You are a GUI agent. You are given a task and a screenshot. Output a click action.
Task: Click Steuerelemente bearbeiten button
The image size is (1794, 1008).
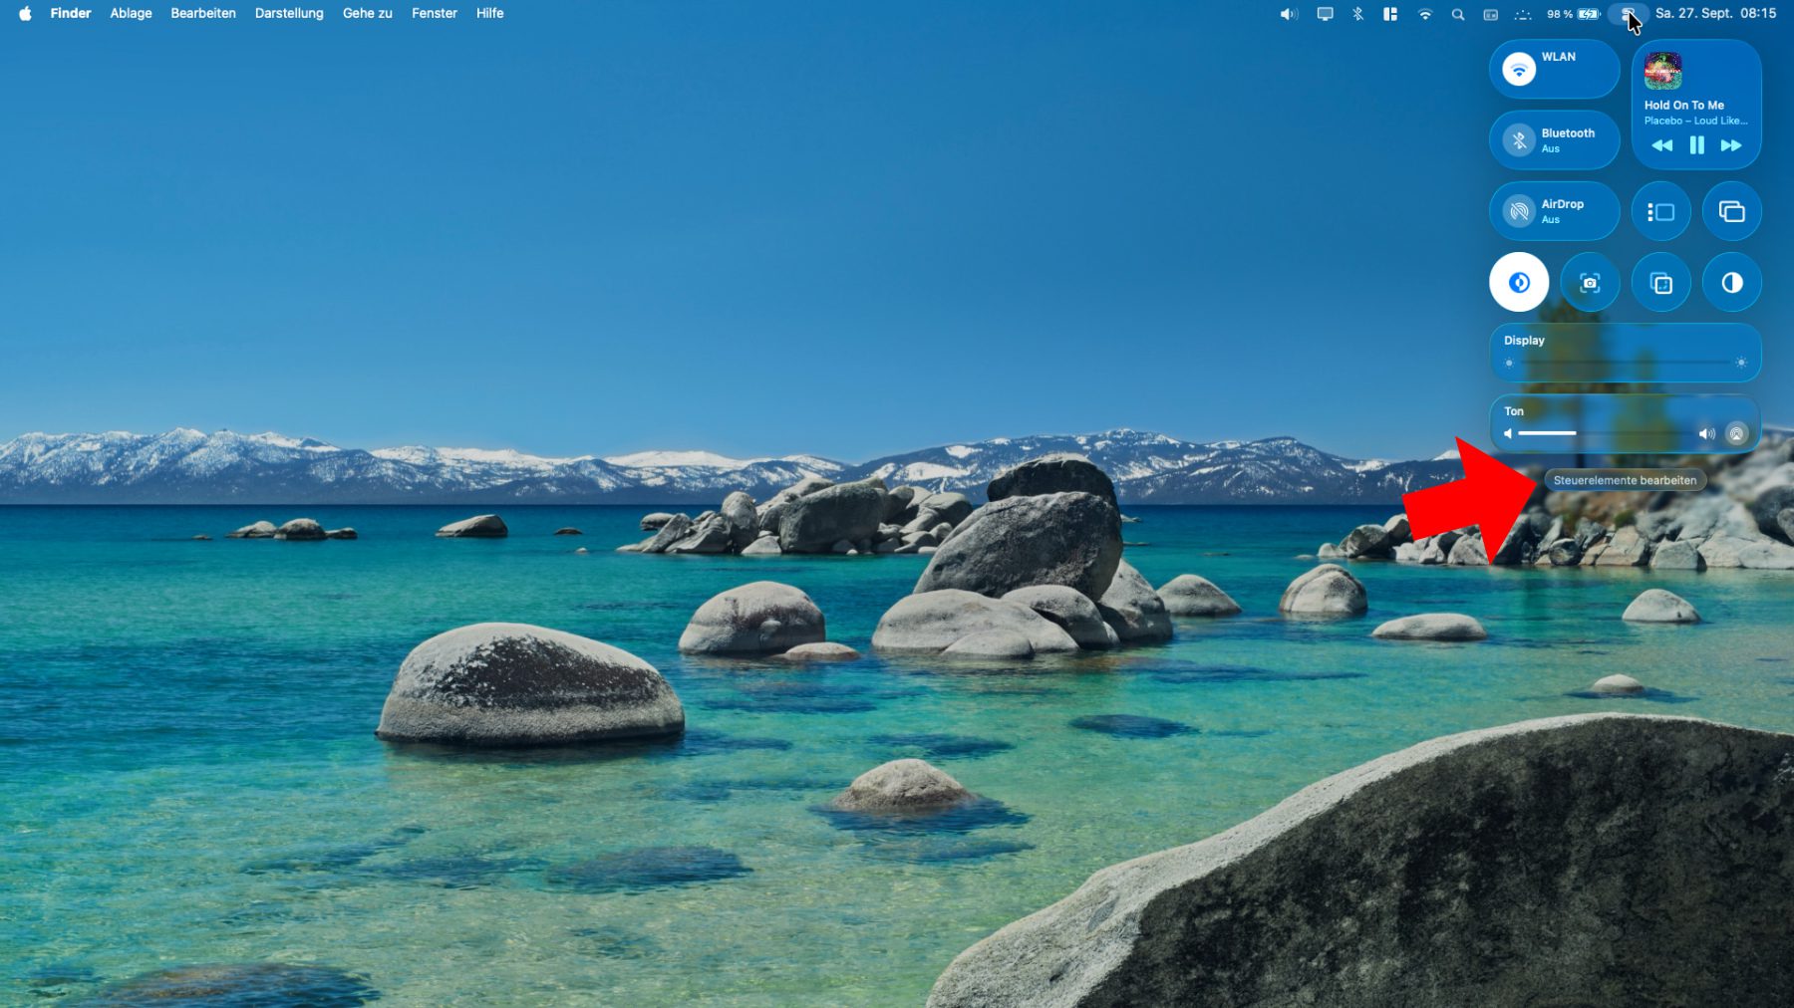pyautogui.click(x=1625, y=480)
